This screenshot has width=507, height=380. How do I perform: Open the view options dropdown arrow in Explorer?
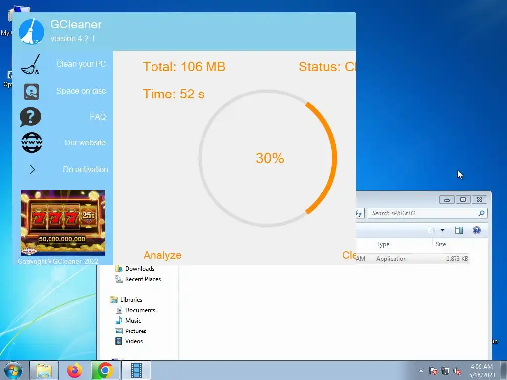tap(442, 230)
